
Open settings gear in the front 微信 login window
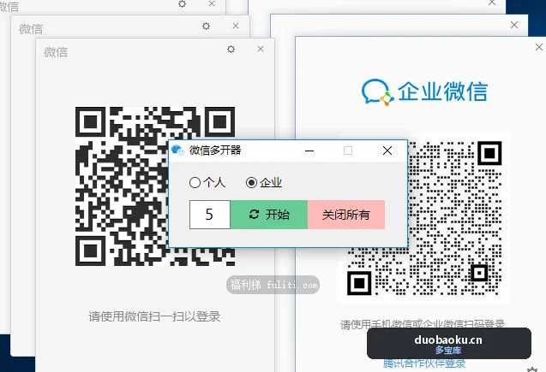(231, 49)
